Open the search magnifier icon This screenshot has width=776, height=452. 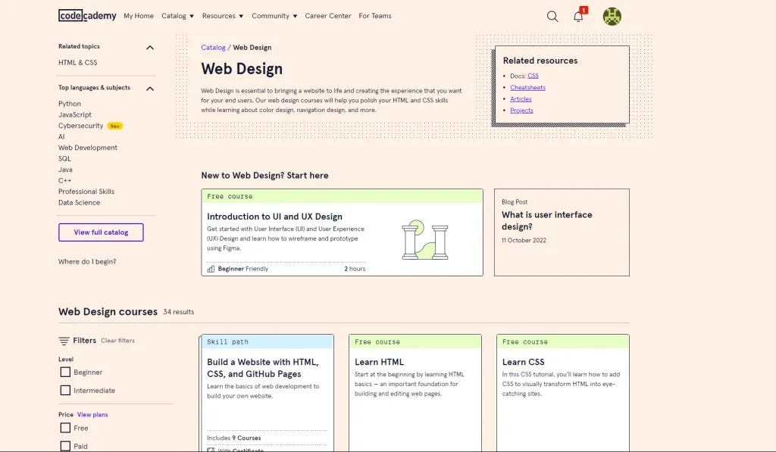[x=552, y=16]
